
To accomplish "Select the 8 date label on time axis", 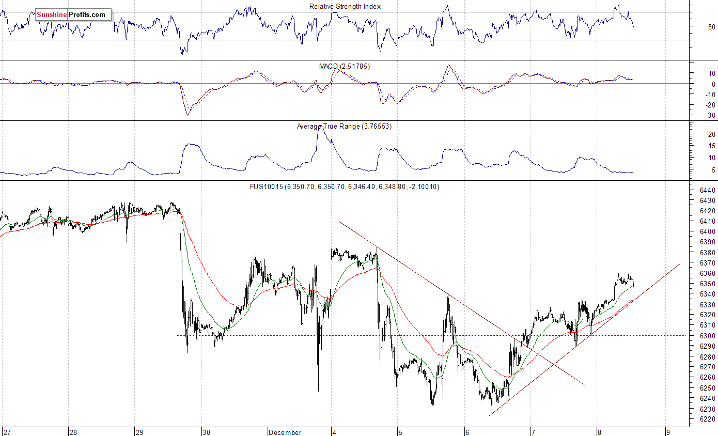I will coord(599,432).
